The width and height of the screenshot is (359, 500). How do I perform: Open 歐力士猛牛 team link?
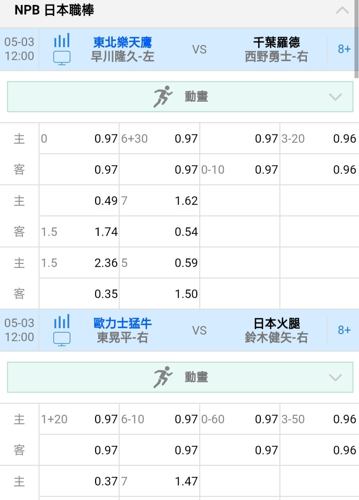(122, 323)
